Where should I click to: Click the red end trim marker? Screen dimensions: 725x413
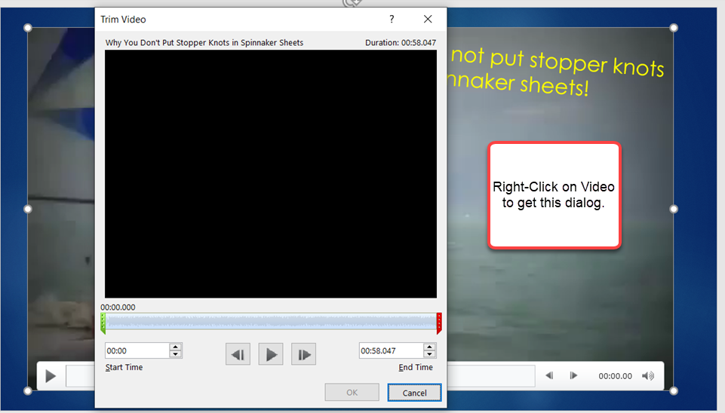[439, 323]
